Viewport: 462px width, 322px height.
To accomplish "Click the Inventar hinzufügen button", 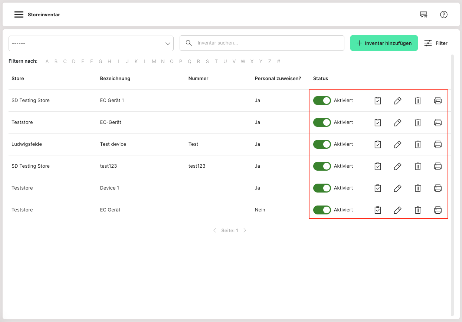I will (384, 43).
